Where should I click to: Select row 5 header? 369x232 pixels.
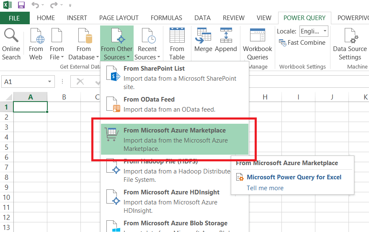coord(7,147)
